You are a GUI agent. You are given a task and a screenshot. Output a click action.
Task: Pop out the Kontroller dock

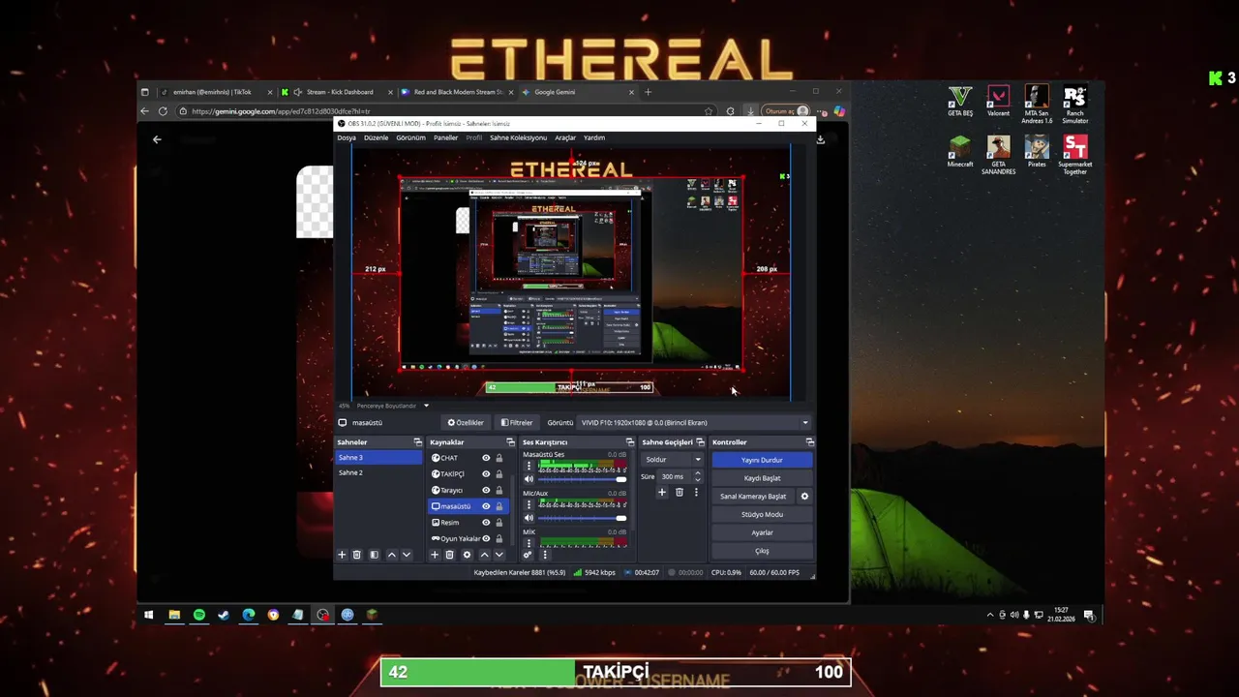coord(810,442)
